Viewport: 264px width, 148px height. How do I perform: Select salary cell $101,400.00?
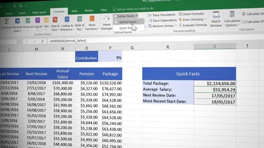click(x=63, y=83)
